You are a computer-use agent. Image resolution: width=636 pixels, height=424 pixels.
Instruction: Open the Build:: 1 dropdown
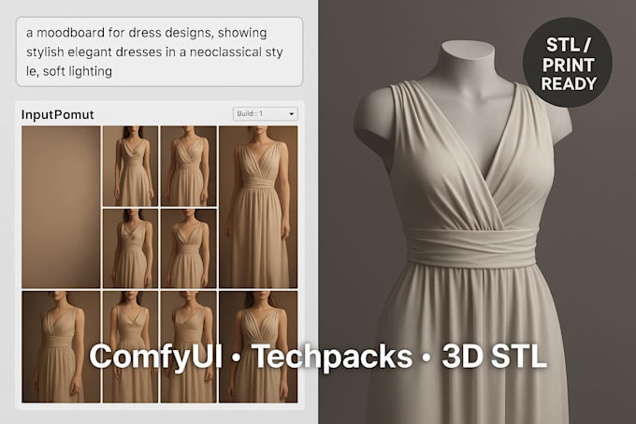tap(266, 113)
